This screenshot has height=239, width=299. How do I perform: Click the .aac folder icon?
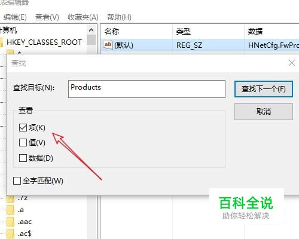click(10, 222)
